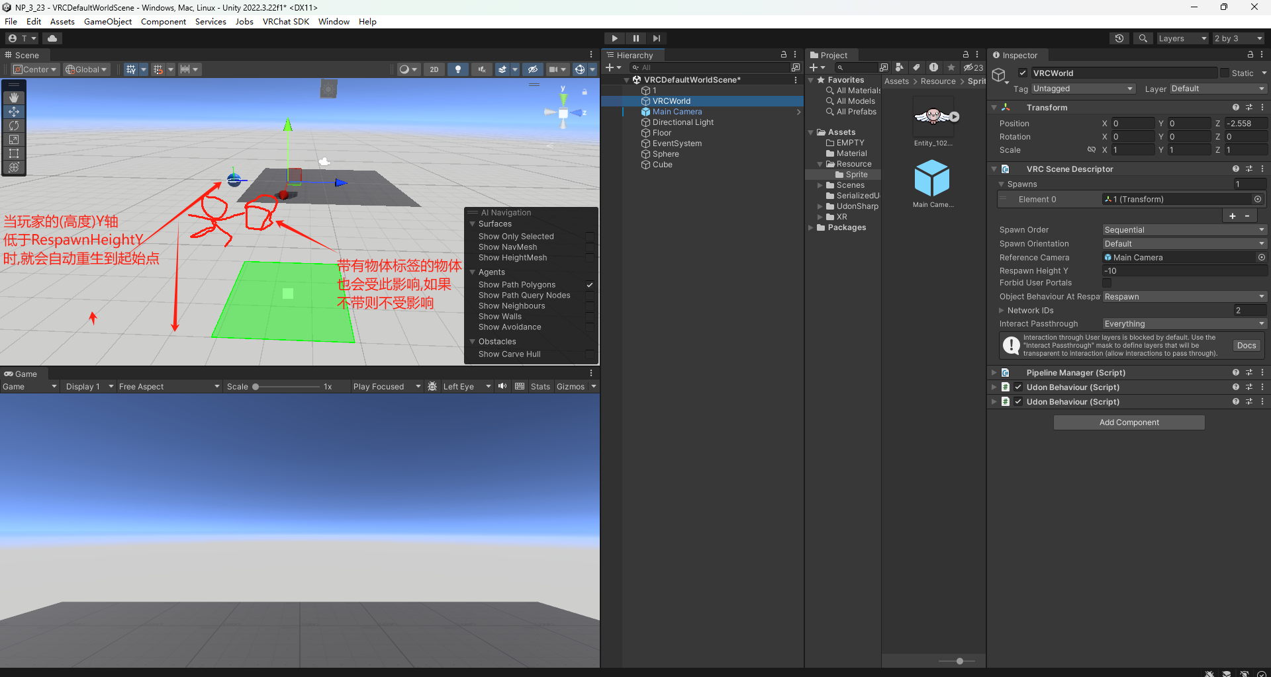Toggle grid visibility icon
The width and height of the screenshot is (1271, 677).
coord(131,69)
